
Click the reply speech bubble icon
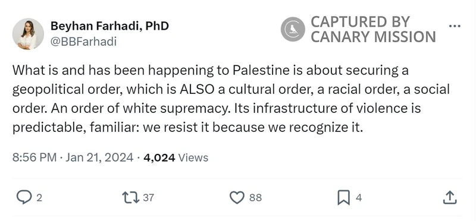24,197
